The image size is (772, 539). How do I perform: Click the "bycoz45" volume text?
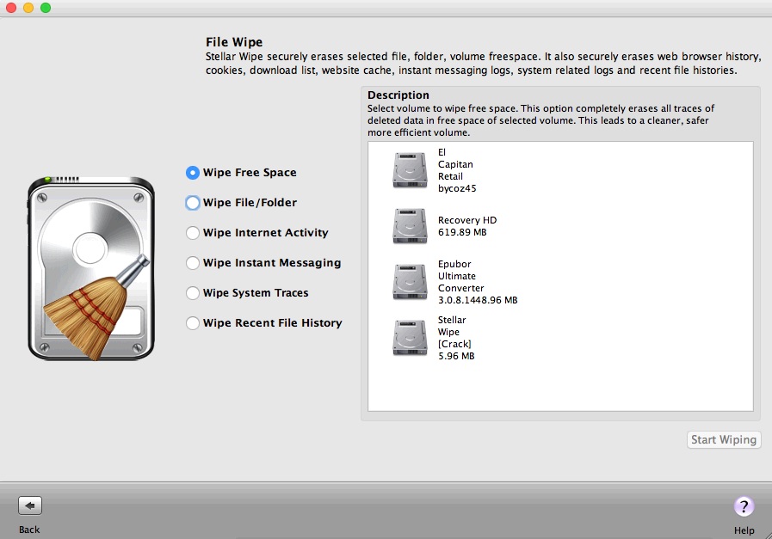point(457,188)
